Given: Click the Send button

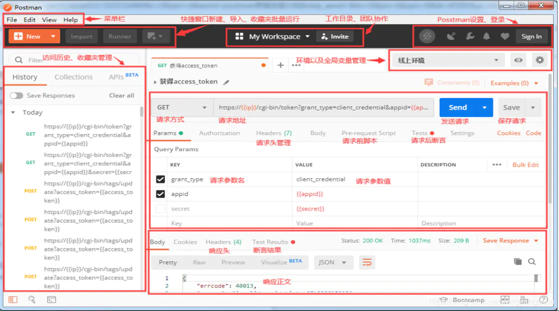Looking at the screenshot, I should [458, 107].
